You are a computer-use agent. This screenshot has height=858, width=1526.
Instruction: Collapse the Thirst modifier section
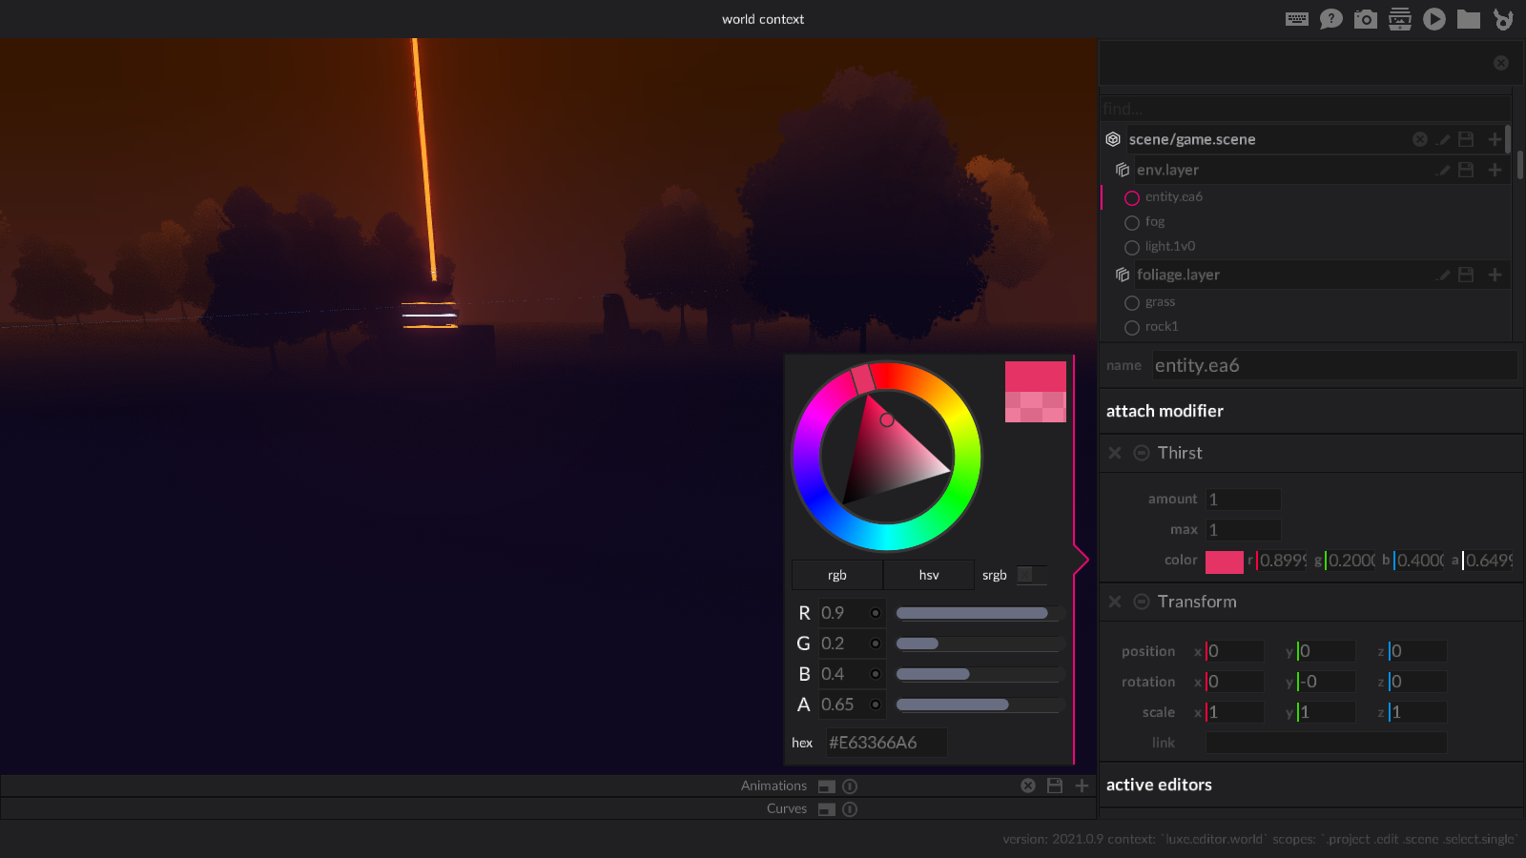point(1141,453)
